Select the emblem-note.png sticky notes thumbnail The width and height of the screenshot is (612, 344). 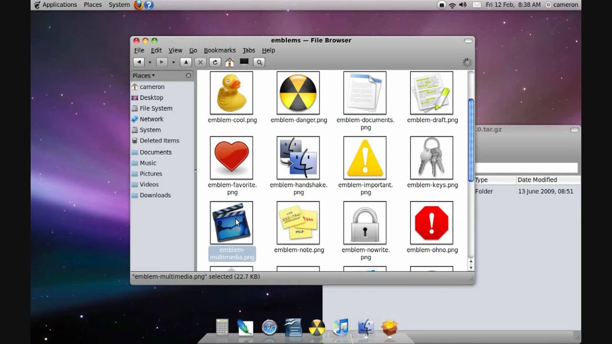coord(298,223)
